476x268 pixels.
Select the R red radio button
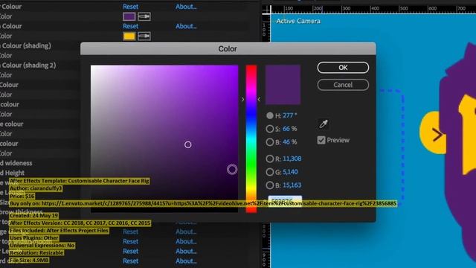(269, 159)
